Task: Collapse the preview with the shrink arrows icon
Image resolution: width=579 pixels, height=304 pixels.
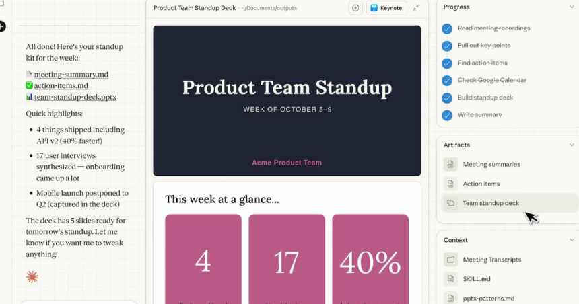Action: tap(416, 8)
